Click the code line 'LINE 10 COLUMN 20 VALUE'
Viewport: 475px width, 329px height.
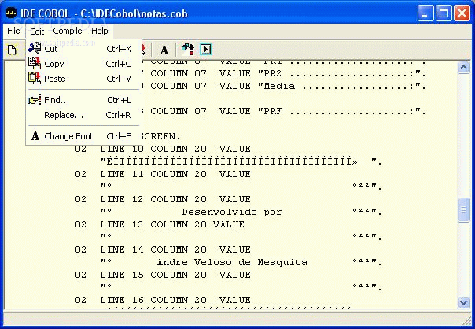[x=175, y=149]
